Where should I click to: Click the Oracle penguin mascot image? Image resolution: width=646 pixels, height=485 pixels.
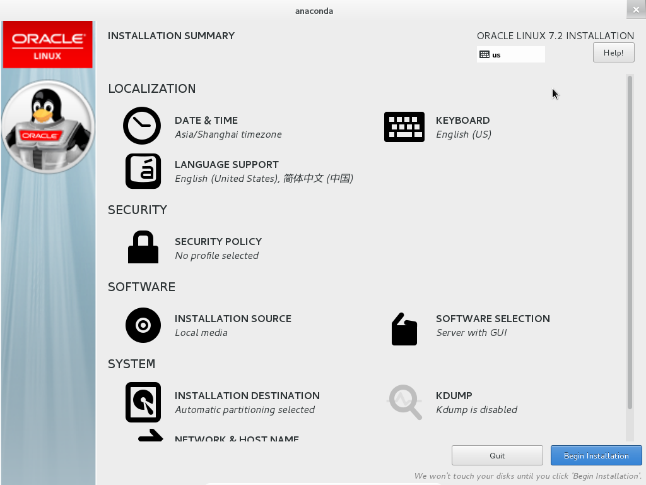coord(48,126)
